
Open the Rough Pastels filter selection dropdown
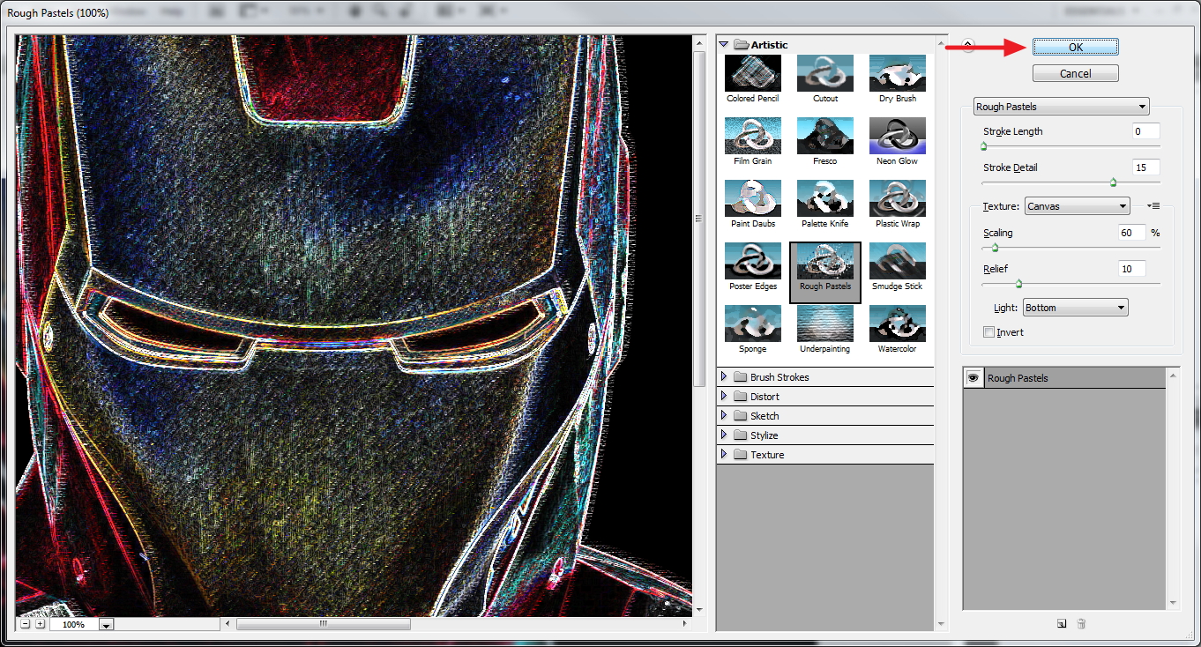(x=1061, y=107)
